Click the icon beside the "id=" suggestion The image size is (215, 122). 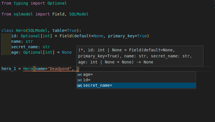(80, 80)
